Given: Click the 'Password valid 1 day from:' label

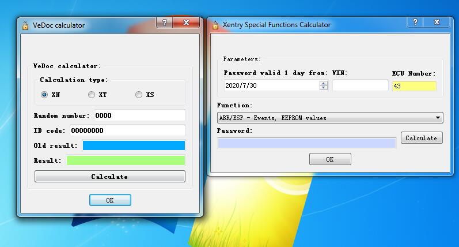Looking at the screenshot, I should [x=275, y=73].
